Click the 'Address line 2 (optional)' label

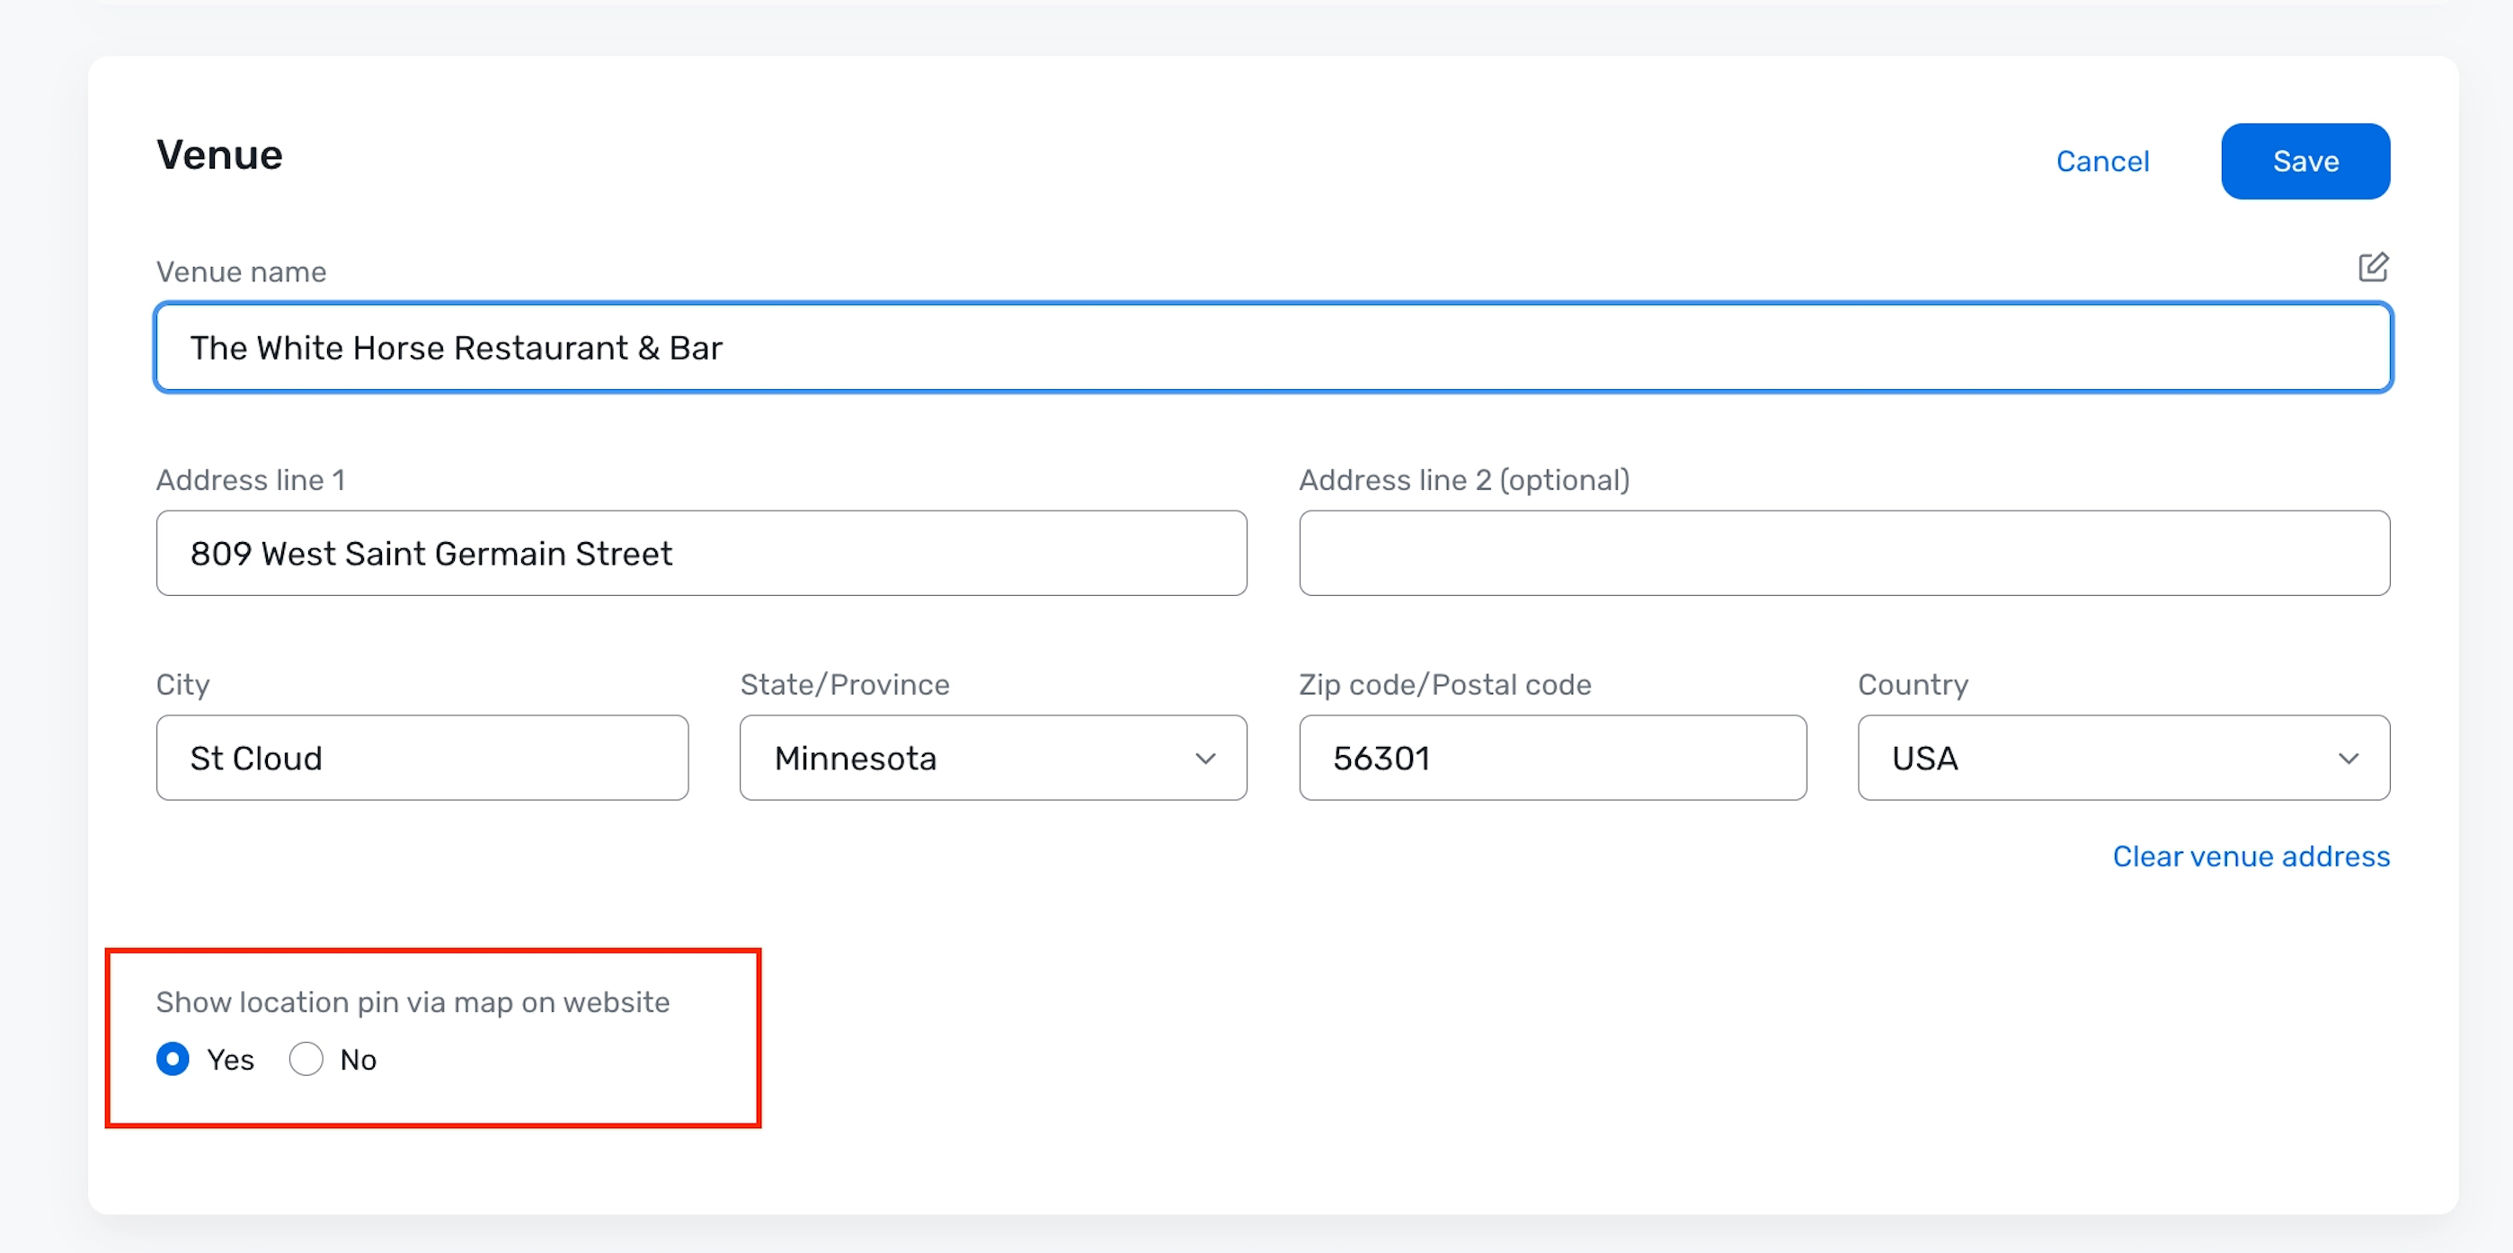pos(1464,480)
